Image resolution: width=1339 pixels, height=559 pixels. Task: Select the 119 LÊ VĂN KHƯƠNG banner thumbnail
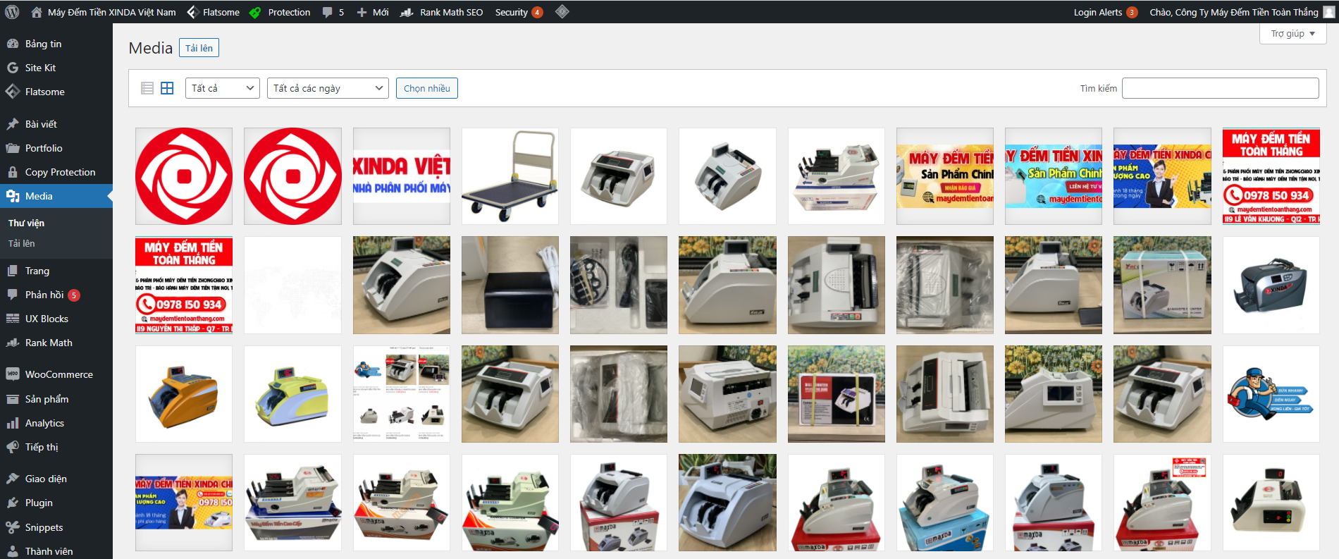(1271, 176)
